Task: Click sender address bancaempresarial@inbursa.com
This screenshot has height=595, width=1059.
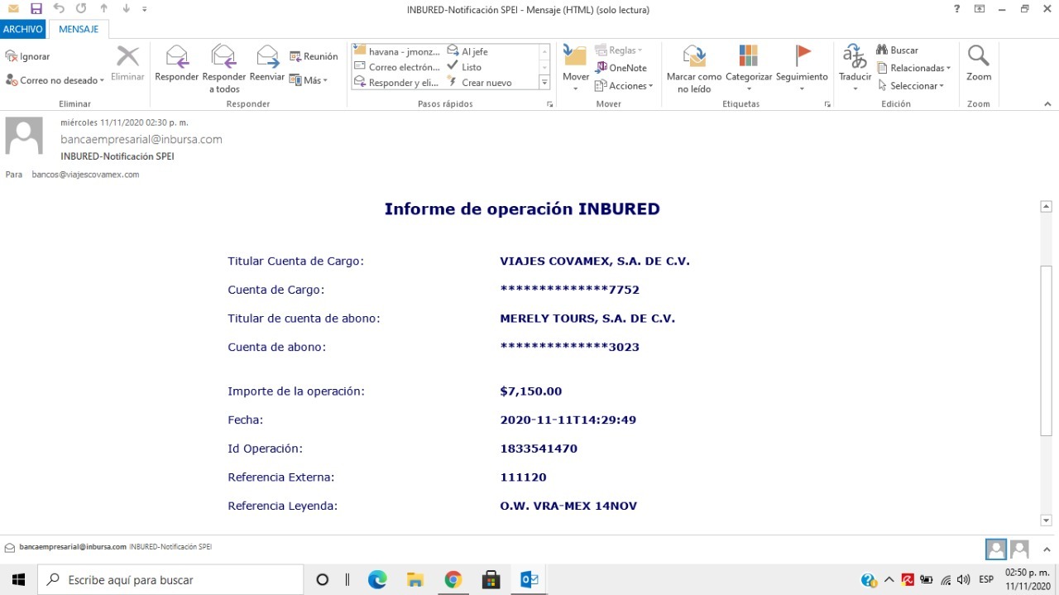Action: (141, 139)
